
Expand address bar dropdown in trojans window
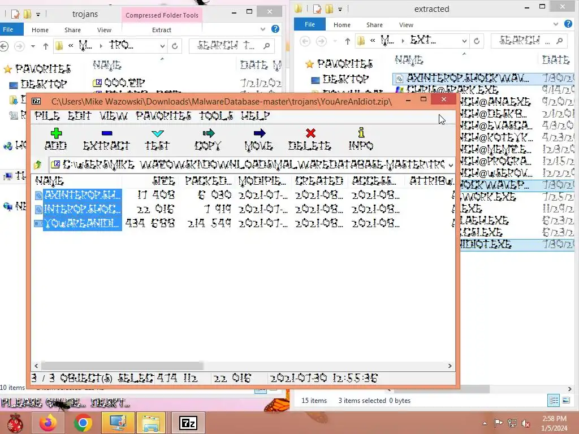(162, 46)
